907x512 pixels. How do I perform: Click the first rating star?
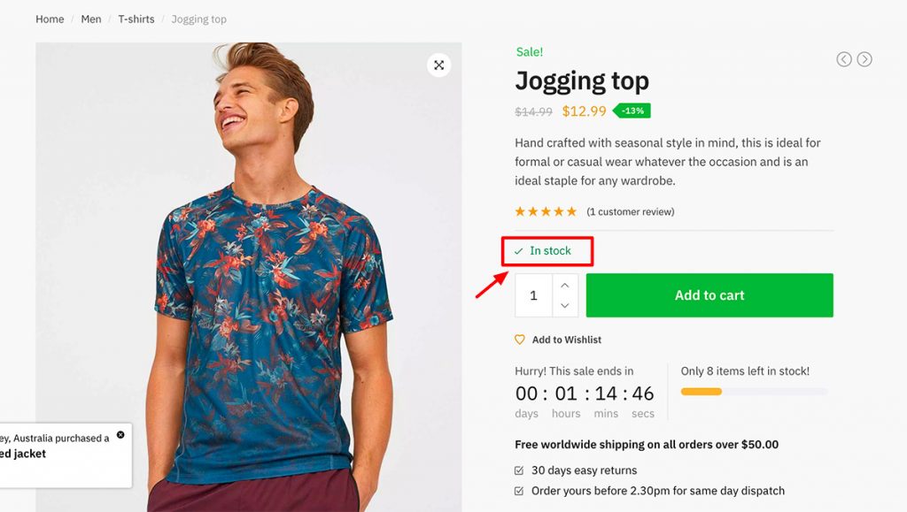click(x=518, y=212)
